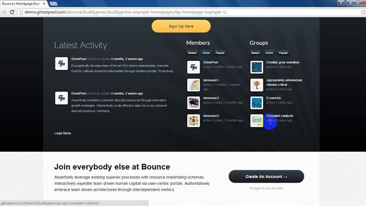Viewport: 366px width, 206px height.
Task: Click 'Or login to your account' link
Action: [266, 188]
